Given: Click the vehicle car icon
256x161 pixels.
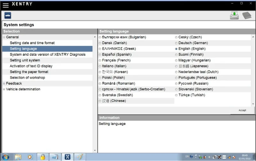Looking at the screenshot, I should (8, 15).
